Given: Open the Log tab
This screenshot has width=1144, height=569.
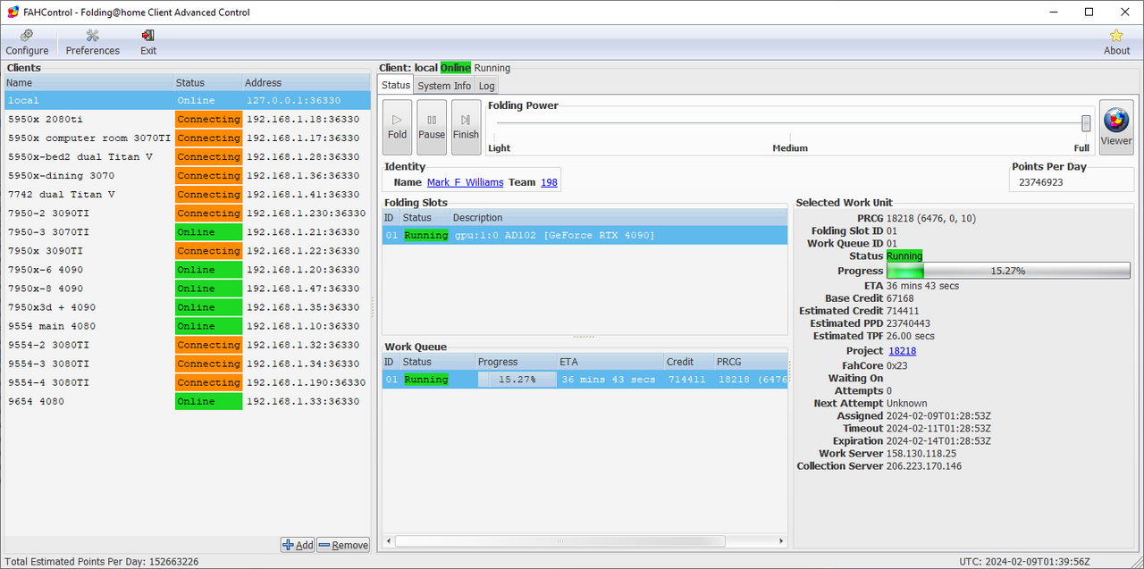Looking at the screenshot, I should 486,86.
